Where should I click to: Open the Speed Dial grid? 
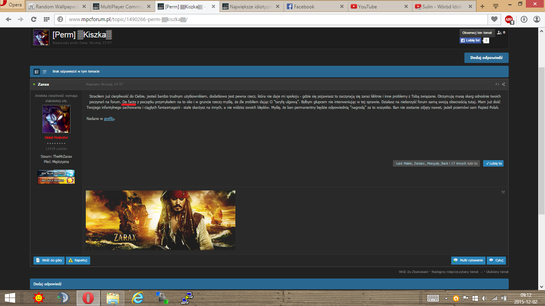click(47, 19)
